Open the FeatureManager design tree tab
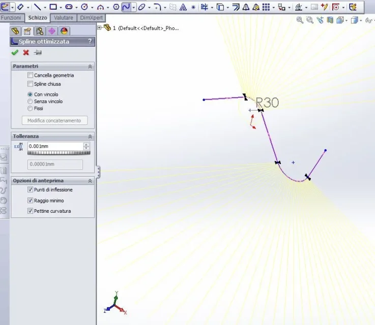The image size is (375, 325). [15, 31]
